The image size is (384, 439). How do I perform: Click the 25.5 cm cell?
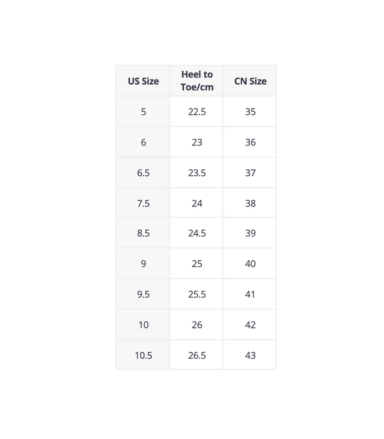tap(196, 294)
